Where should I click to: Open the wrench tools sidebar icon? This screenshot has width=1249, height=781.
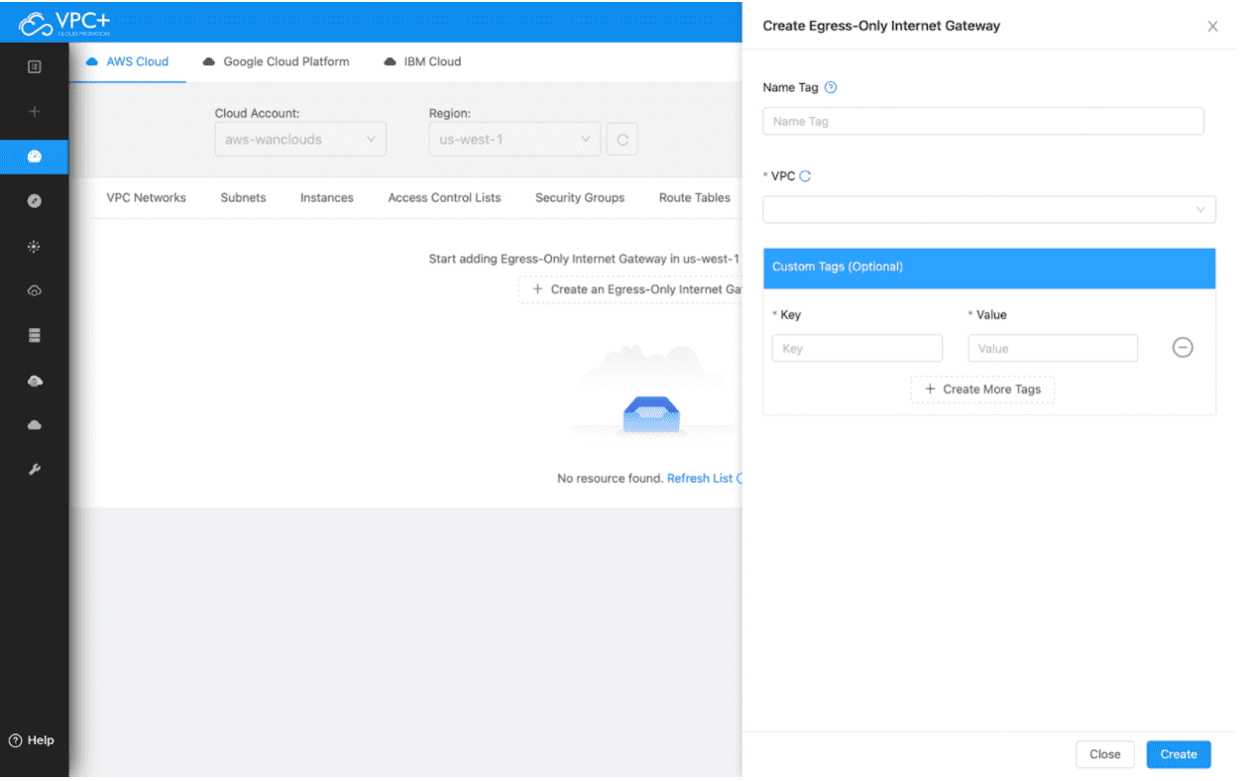pos(35,469)
